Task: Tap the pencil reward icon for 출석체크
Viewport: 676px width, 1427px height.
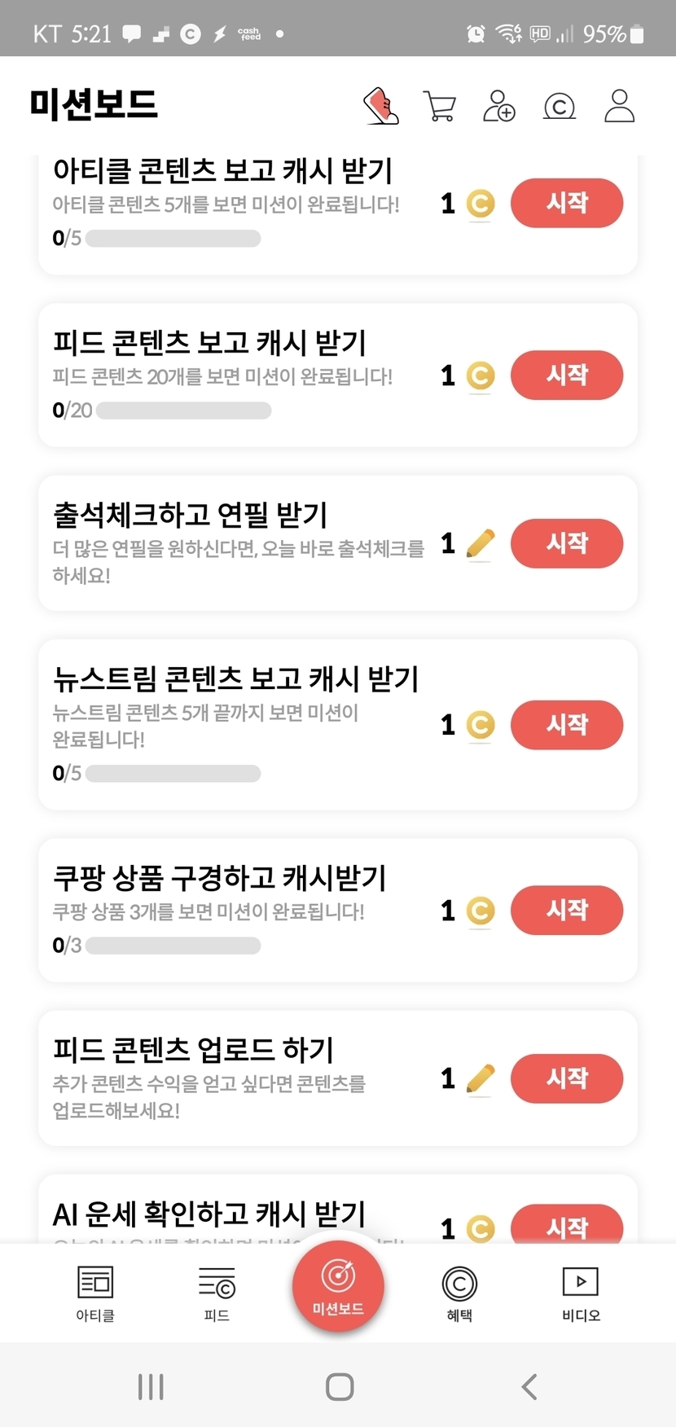Action: [481, 543]
